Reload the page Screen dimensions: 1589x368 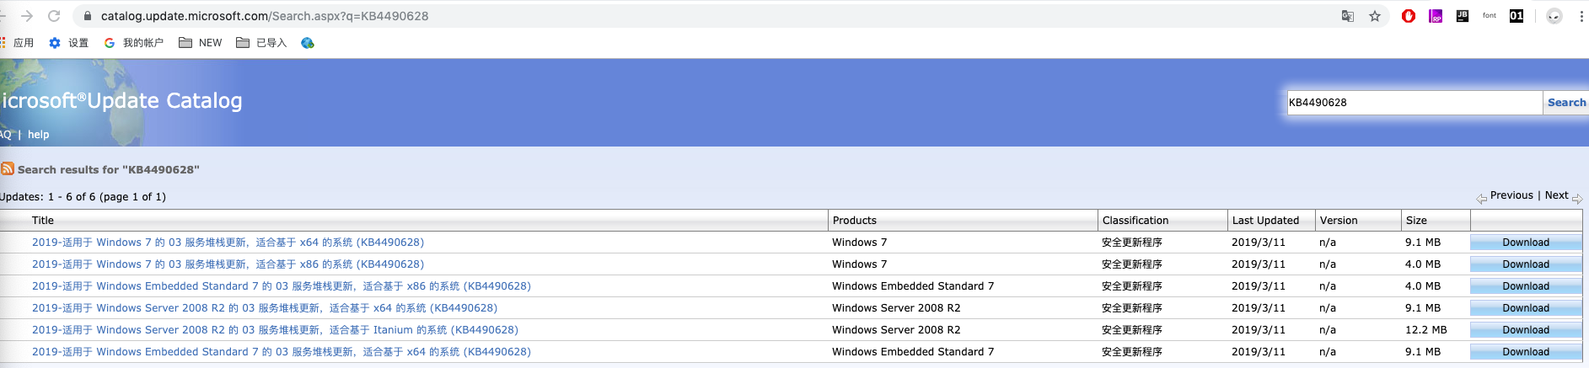[54, 16]
